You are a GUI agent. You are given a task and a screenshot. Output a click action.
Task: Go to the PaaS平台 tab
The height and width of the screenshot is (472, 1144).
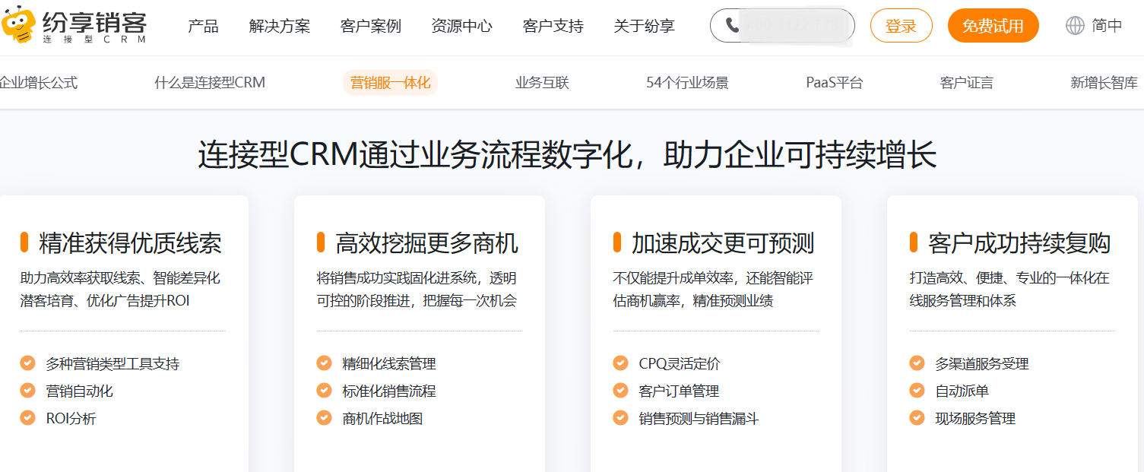coord(834,83)
